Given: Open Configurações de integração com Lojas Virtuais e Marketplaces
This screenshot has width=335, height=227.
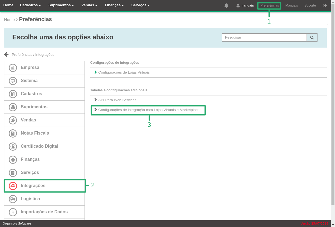Looking at the screenshot, I should click(x=150, y=110).
